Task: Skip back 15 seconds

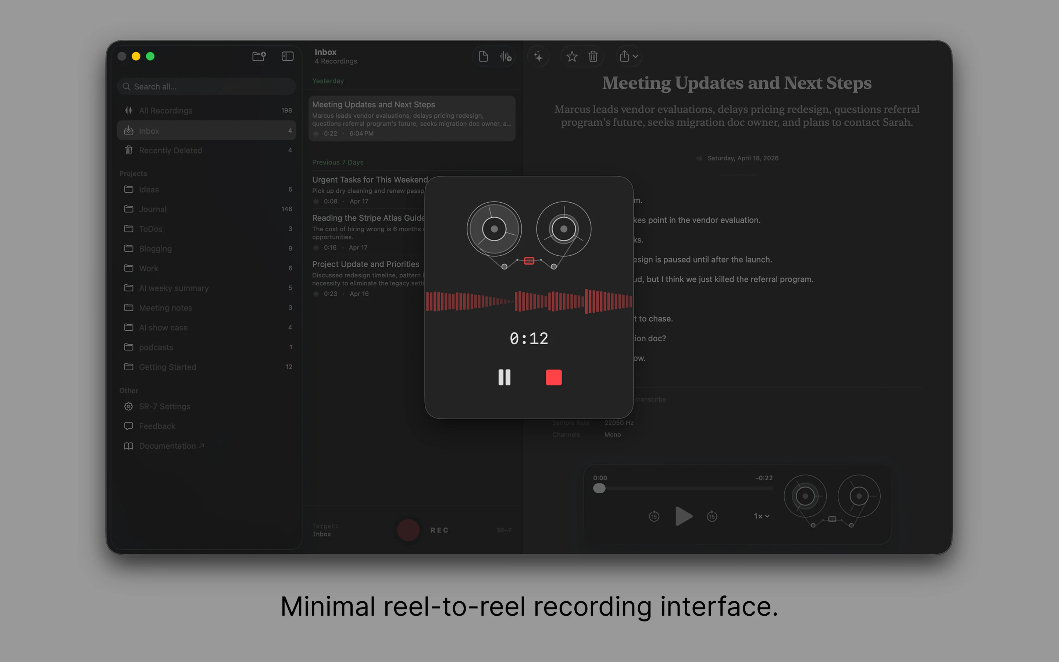Action: 654,516
